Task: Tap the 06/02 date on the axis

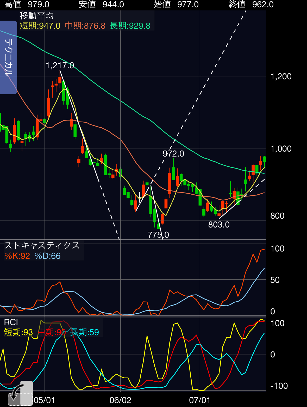Action: 120,400
